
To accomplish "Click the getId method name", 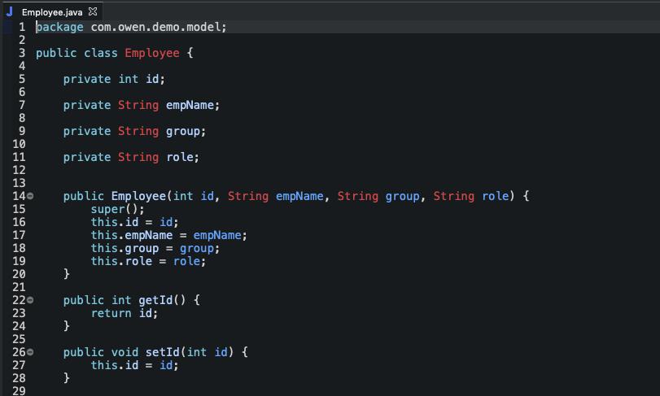I will click(x=155, y=300).
